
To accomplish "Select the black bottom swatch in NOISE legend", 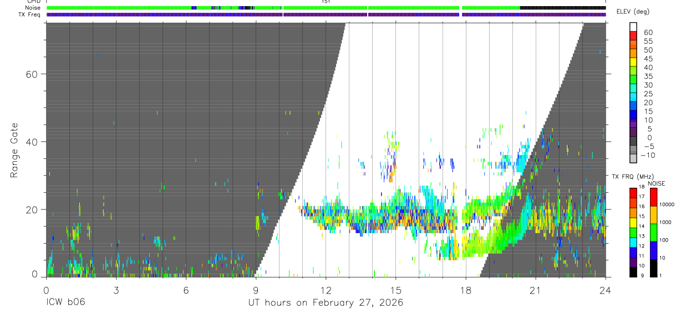I will (654, 268).
